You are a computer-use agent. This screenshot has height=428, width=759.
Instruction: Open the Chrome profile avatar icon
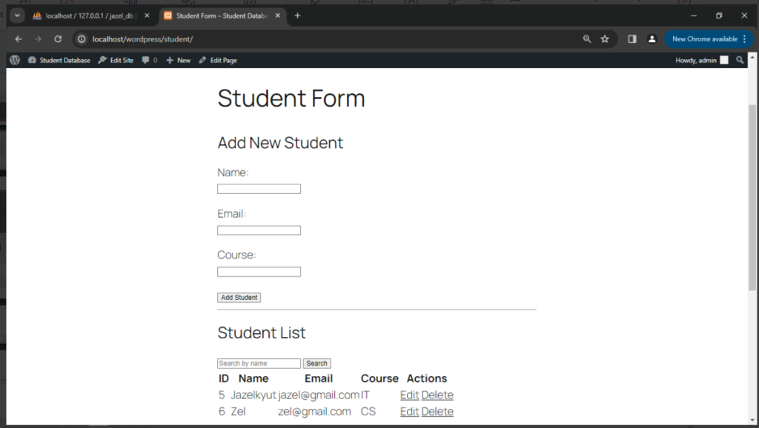(652, 39)
